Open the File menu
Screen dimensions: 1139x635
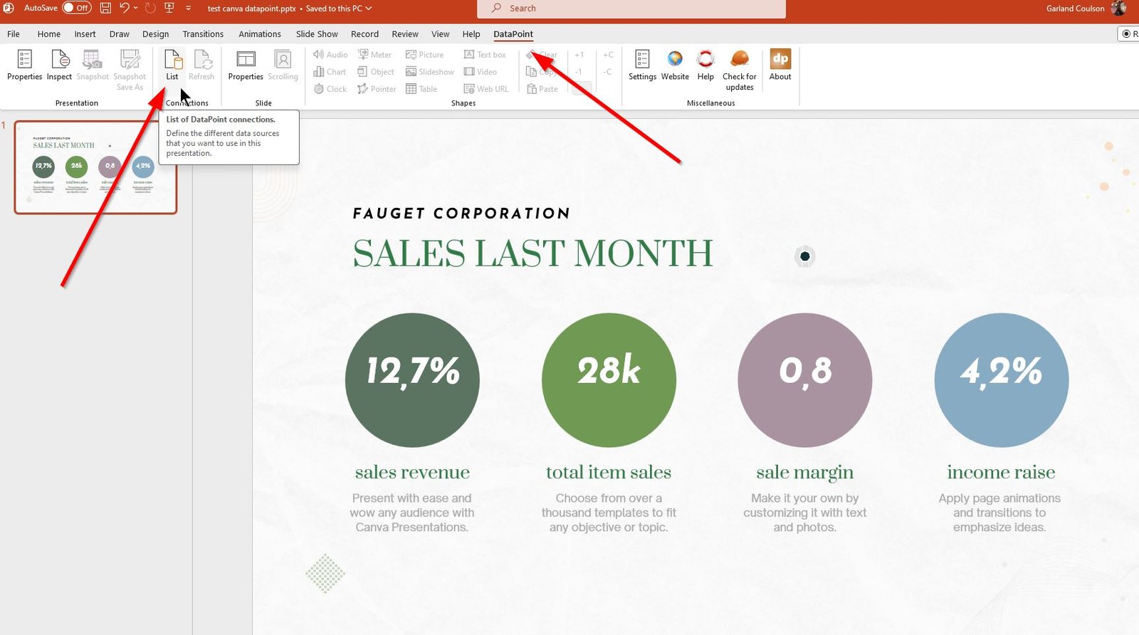pyautogui.click(x=14, y=34)
